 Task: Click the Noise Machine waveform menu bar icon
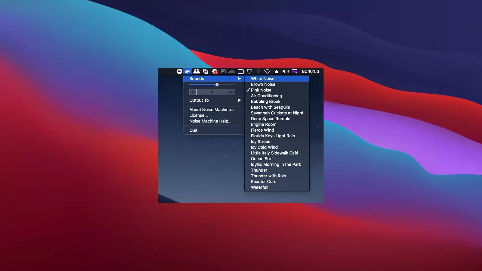point(188,71)
